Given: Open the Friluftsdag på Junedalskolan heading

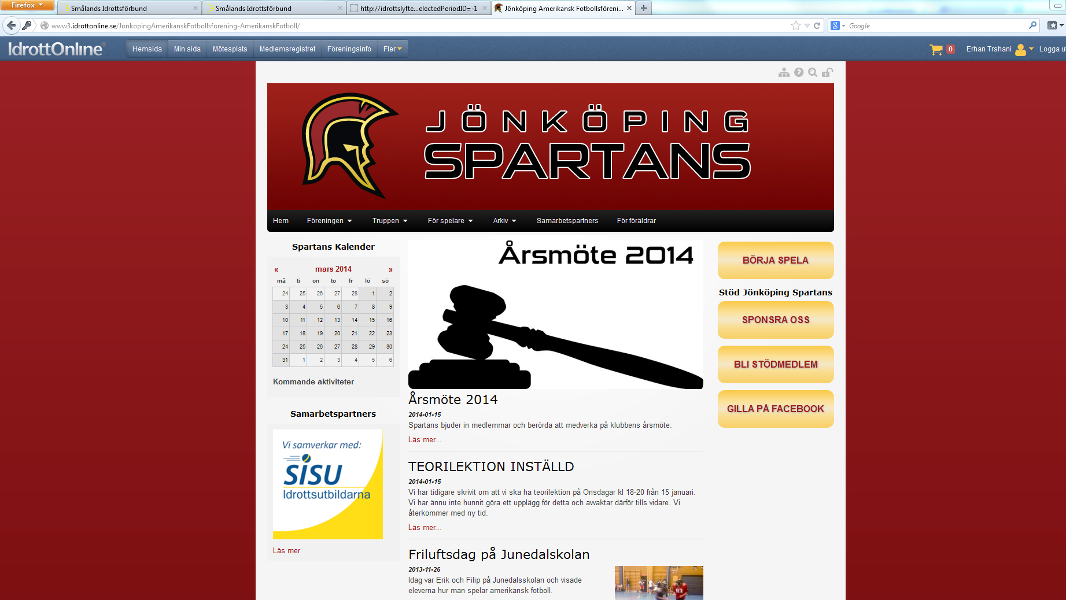Looking at the screenshot, I should tap(499, 554).
